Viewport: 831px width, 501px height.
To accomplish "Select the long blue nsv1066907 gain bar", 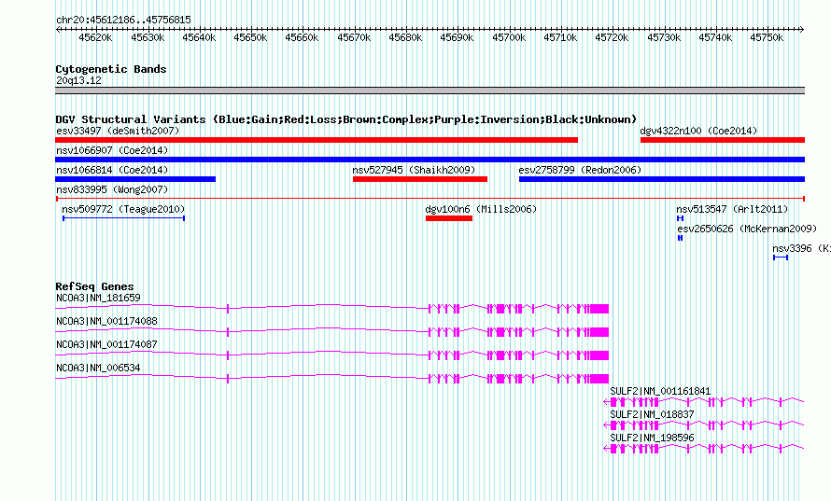I will 430,160.
